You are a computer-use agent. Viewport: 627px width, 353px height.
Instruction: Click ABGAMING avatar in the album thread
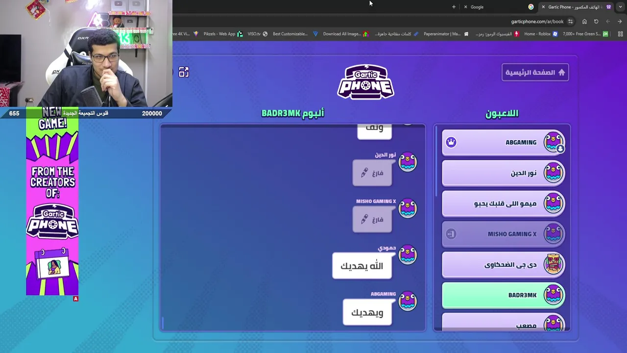coord(408,302)
